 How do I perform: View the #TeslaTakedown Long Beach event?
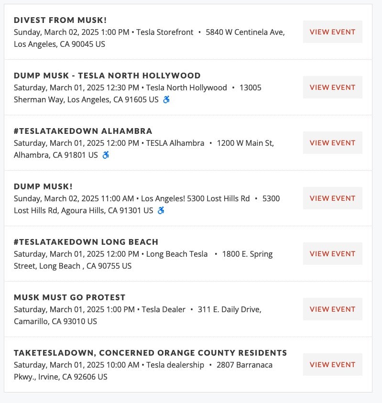click(332, 254)
